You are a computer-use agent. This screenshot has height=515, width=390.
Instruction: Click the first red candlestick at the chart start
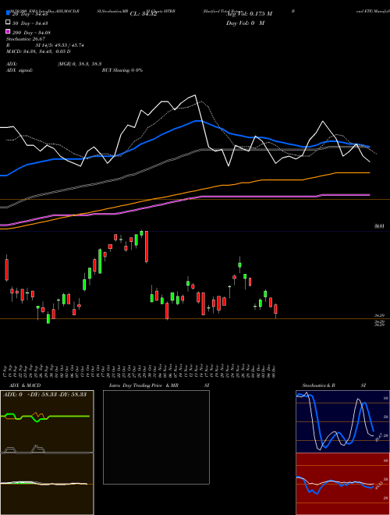[7, 268]
